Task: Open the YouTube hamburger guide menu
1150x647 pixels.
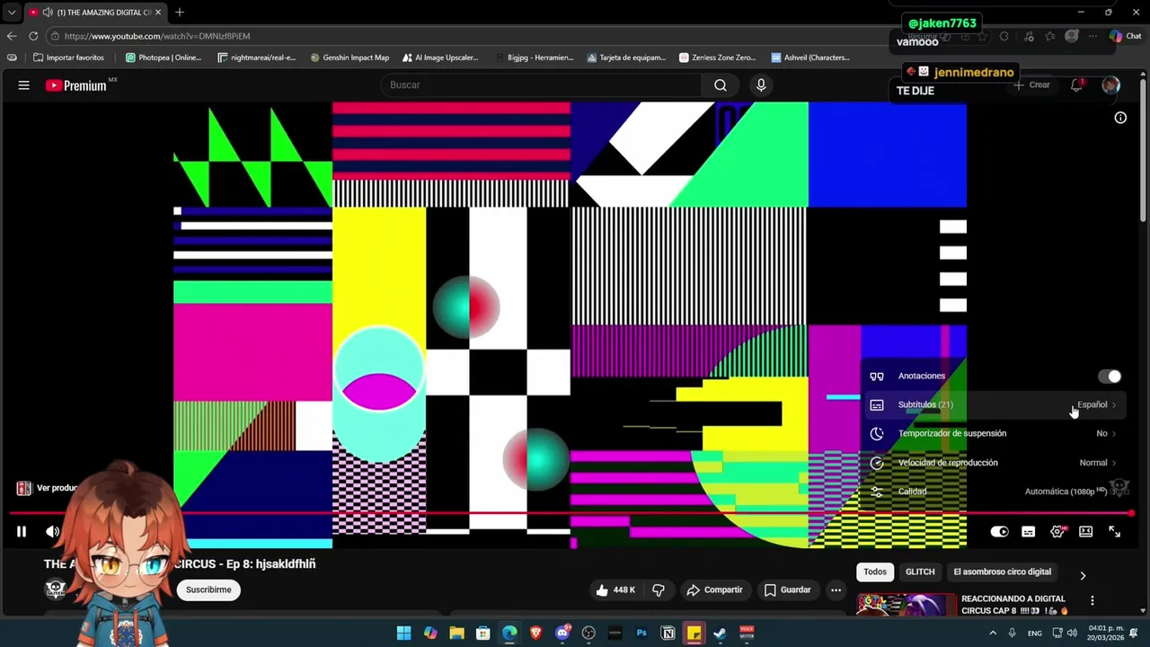Action: point(24,85)
